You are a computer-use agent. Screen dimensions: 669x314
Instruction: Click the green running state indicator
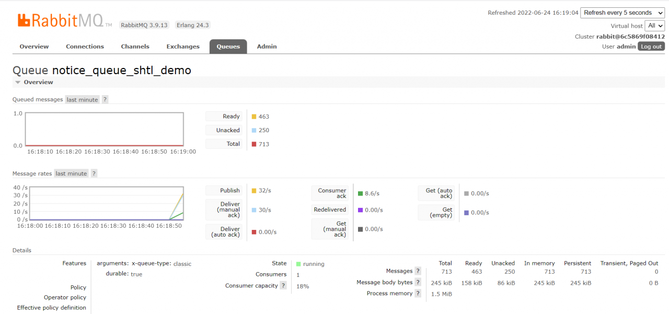pyautogui.click(x=298, y=264)
